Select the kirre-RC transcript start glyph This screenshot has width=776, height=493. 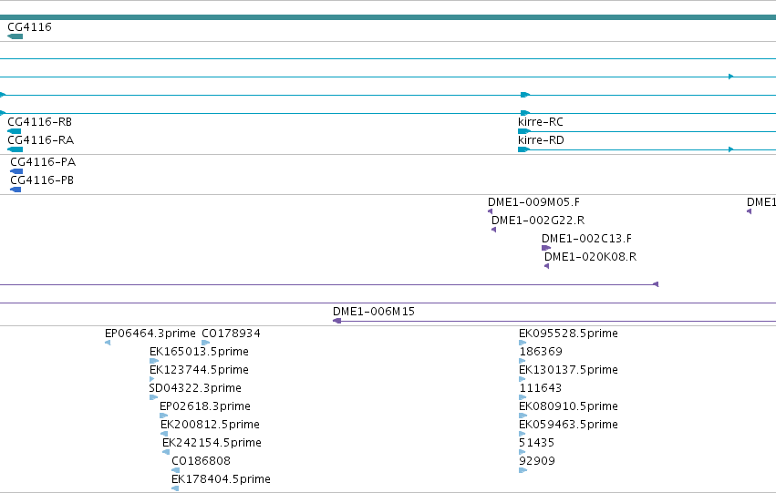coord(524,131)
